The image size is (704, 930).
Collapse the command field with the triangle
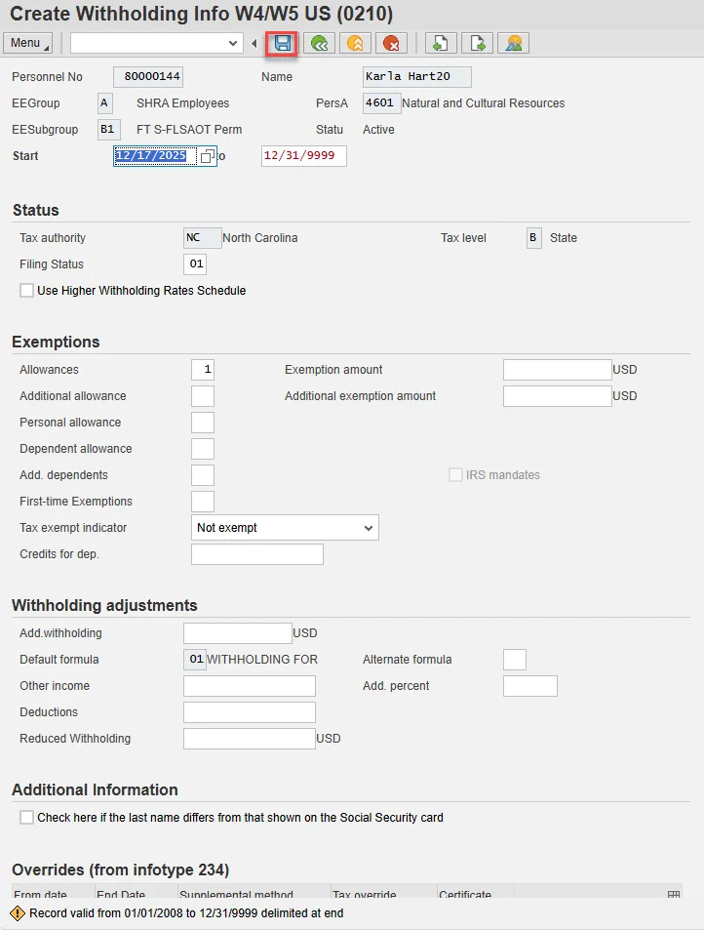254,43
